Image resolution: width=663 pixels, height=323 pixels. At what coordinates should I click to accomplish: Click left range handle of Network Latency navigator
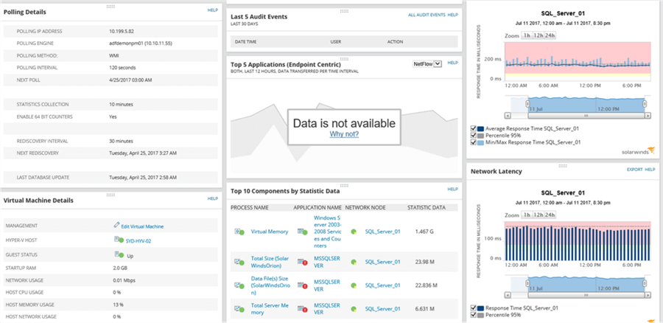(x=527, y=284)
